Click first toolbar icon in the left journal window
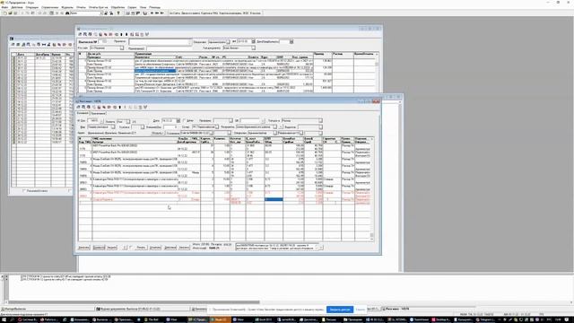This screenshot has width=574, height=323. [x=13, y=45]
